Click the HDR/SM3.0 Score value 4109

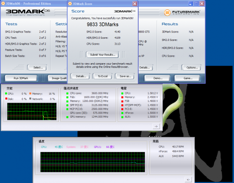[117, 38]
